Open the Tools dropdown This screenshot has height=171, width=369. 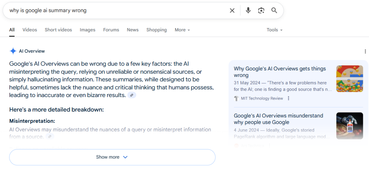(x=274, y=30)
